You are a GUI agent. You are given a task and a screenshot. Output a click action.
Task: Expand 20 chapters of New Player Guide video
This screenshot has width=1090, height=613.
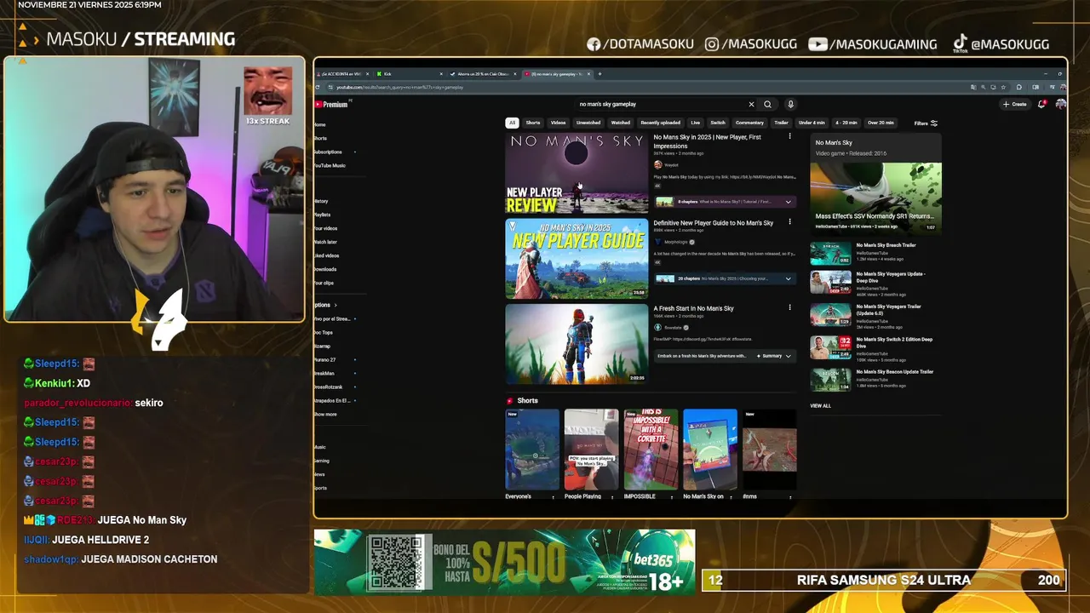[x=725, y=278]
